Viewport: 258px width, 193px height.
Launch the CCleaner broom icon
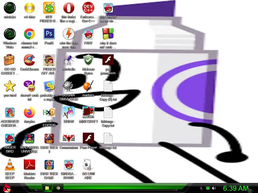coord(29,60)
